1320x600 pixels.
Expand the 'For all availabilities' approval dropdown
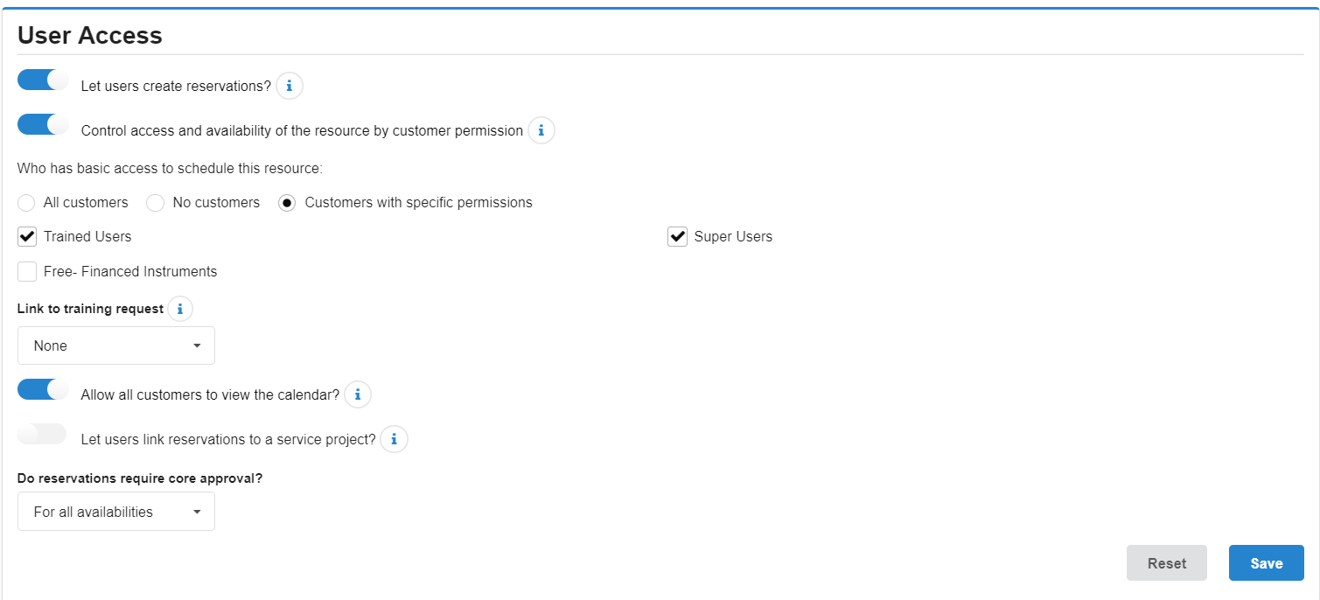coord(116,512)
